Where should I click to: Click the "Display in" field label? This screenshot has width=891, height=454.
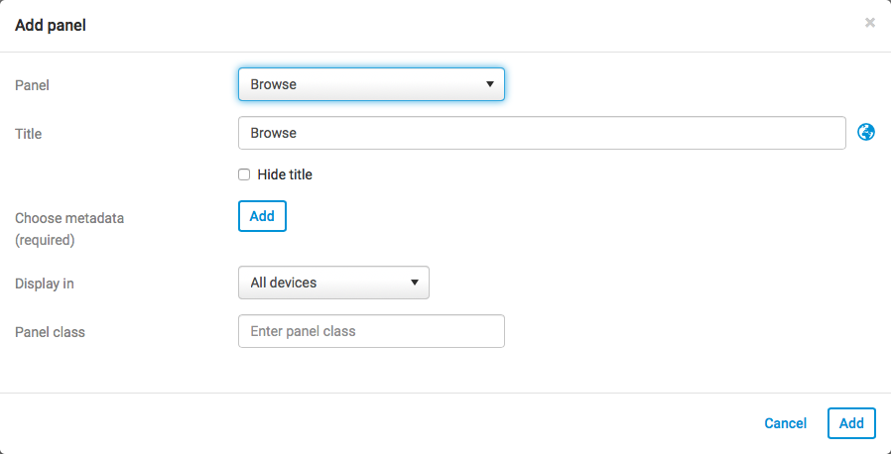pos(45,284)
